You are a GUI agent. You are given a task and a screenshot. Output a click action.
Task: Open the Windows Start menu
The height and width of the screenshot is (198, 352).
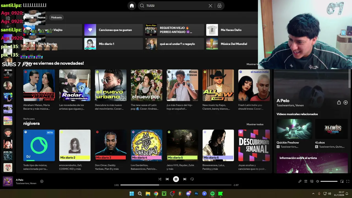[x=132, y=194]
